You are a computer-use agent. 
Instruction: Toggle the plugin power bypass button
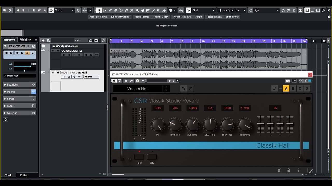(114, 81)
